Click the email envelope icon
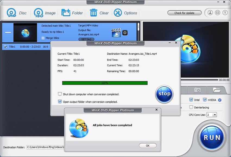231x157 pixels. pos(217,13)
